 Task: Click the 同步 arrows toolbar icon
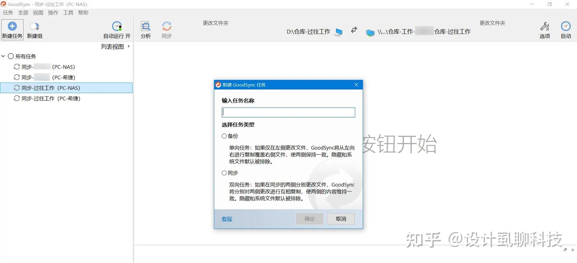[167, 26]
